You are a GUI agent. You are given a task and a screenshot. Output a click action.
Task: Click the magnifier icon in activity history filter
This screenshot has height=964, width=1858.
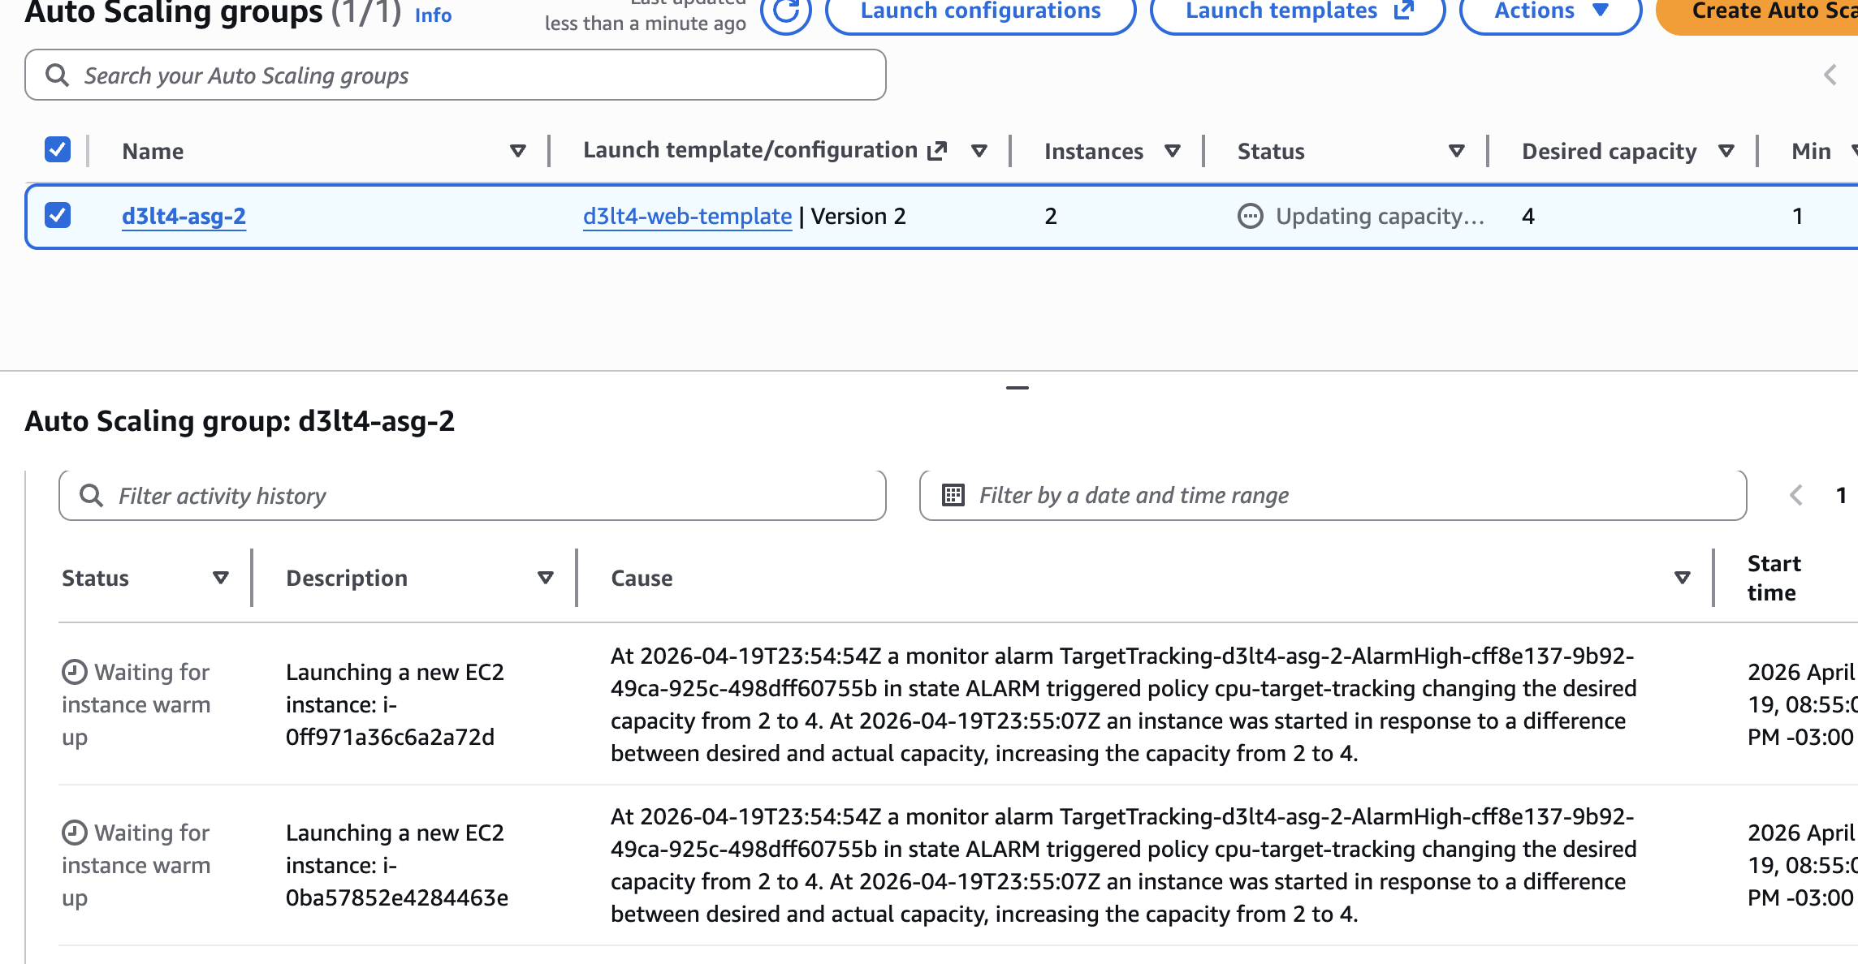92,496
